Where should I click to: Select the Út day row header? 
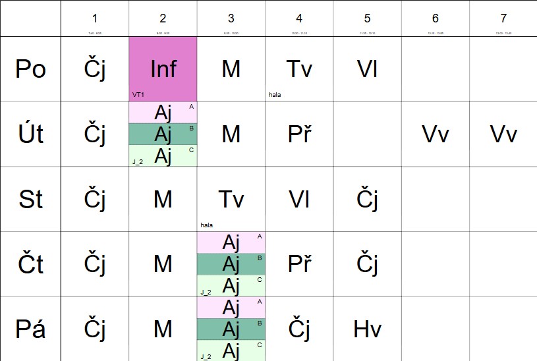[x=30, y=134]
